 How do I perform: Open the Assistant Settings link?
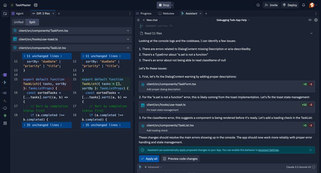tap(268, 150)
